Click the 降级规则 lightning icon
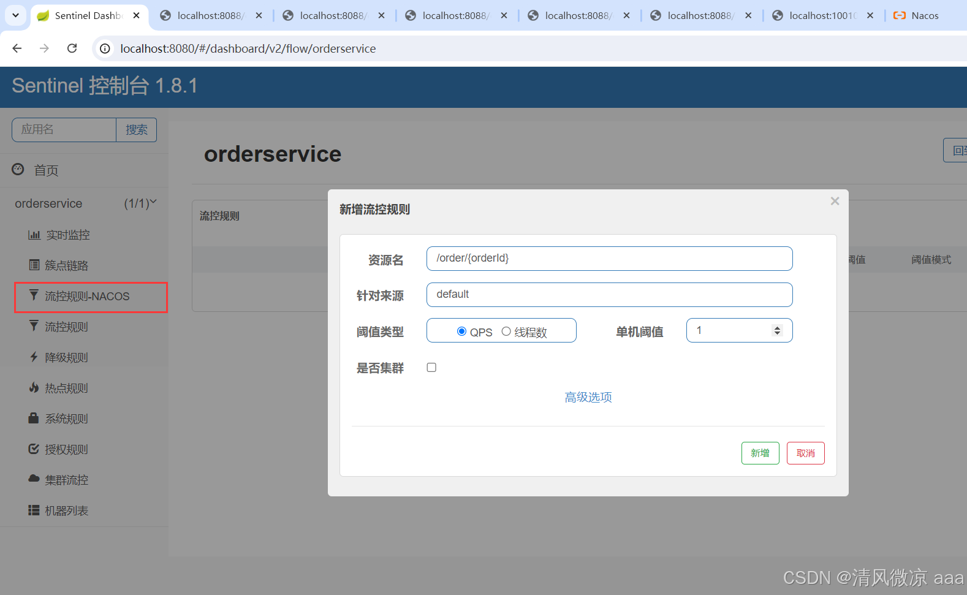This screenshot has height=595, width=967. 34,357
